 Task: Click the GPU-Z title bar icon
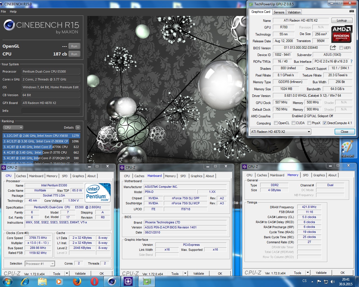tap(251, 4)
